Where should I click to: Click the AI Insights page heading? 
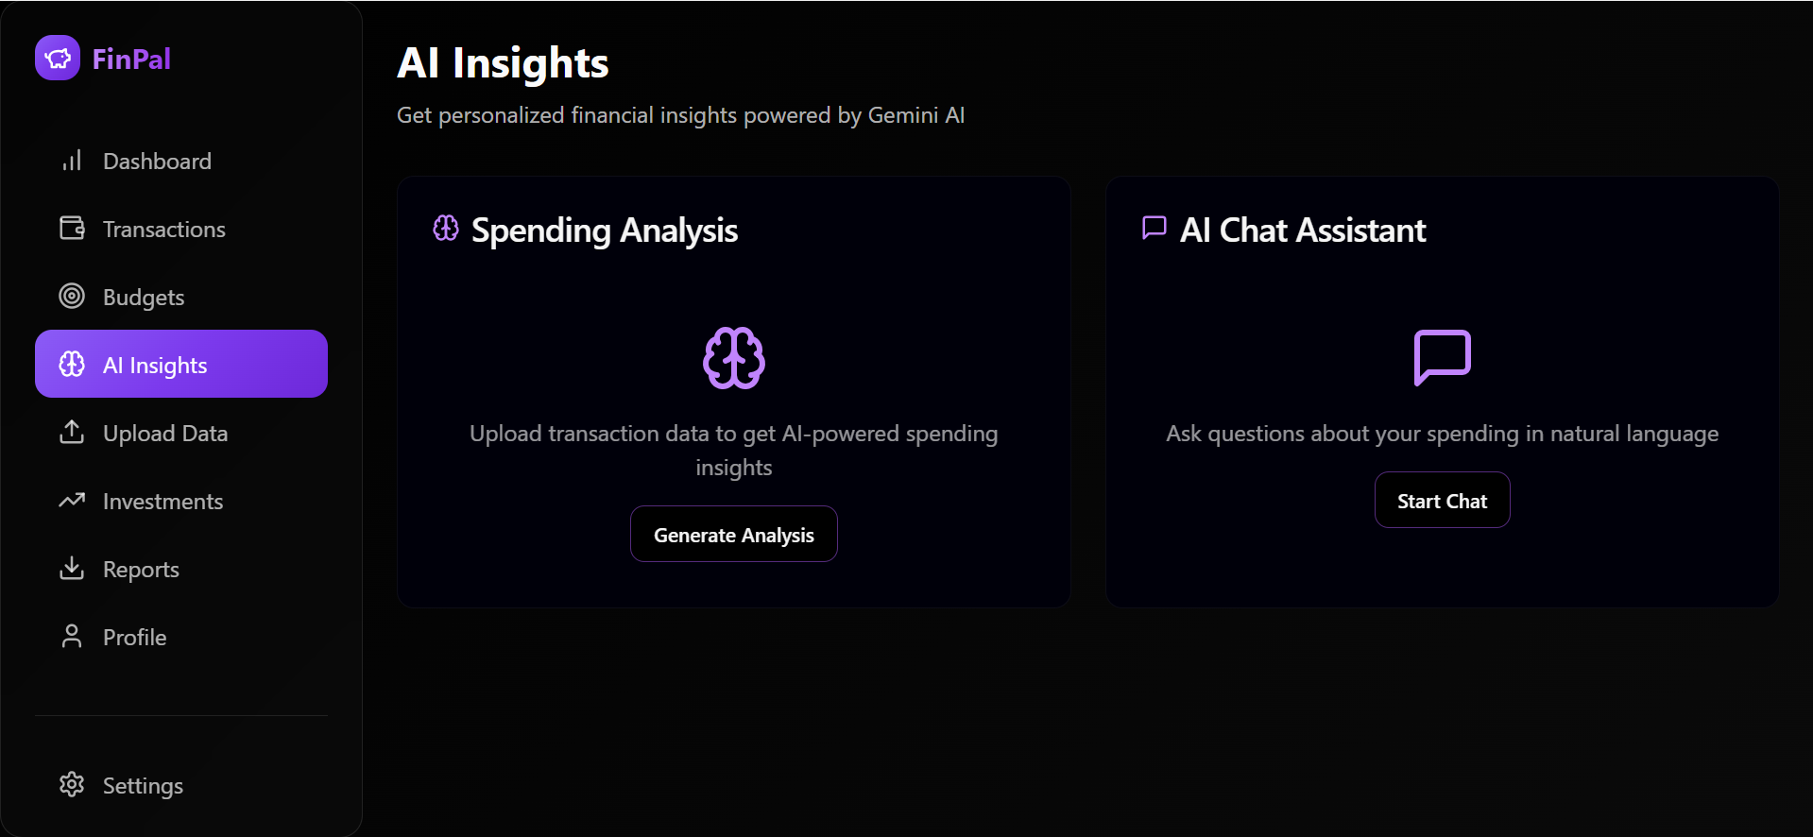coord(503,63)
